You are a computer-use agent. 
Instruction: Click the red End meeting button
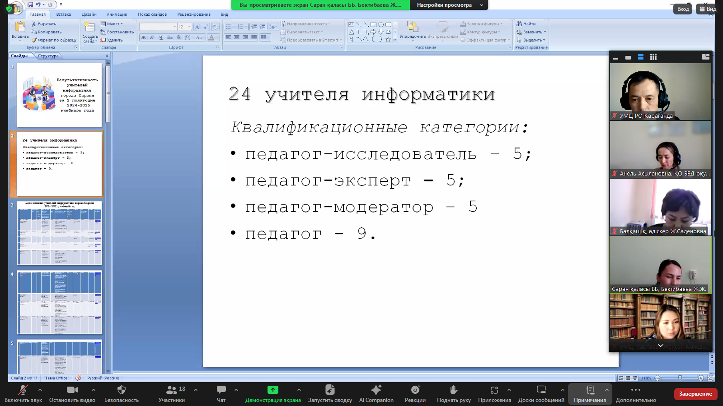point(695,394)
